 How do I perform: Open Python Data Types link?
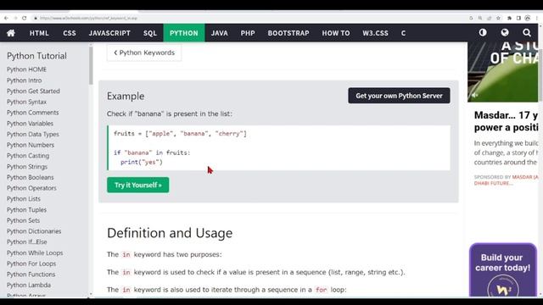[33, 134]
